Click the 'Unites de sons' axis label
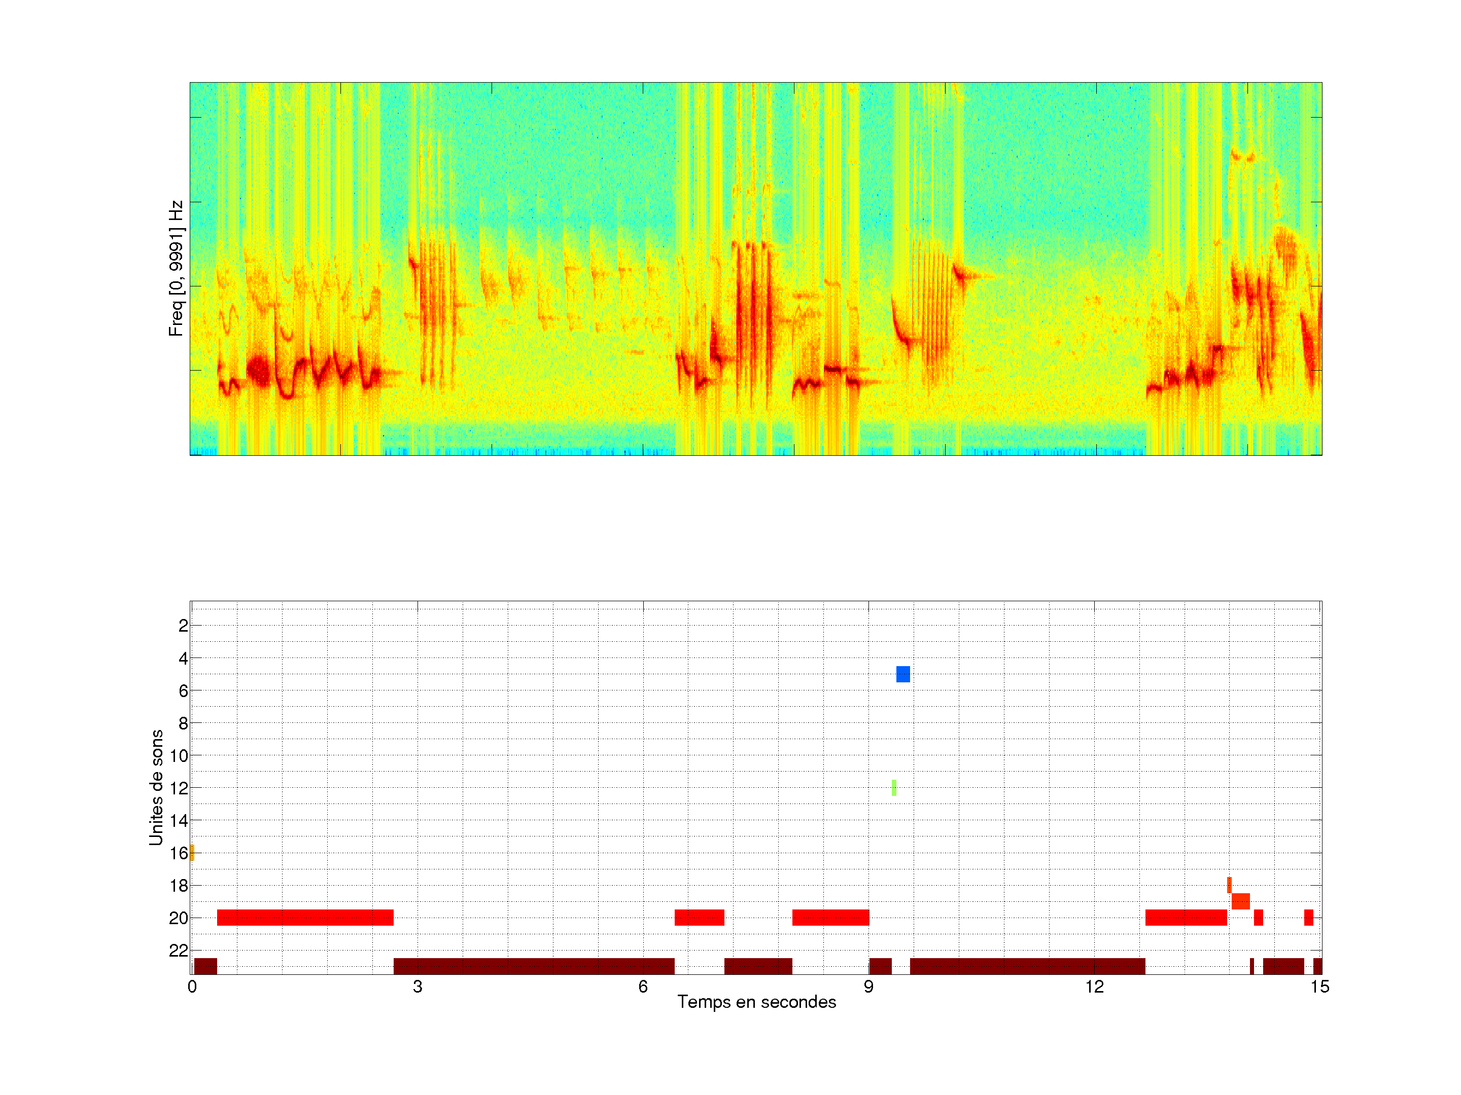Image resolution: width=1461 pixels, height=1095 pixels. [x=156, y=787]
